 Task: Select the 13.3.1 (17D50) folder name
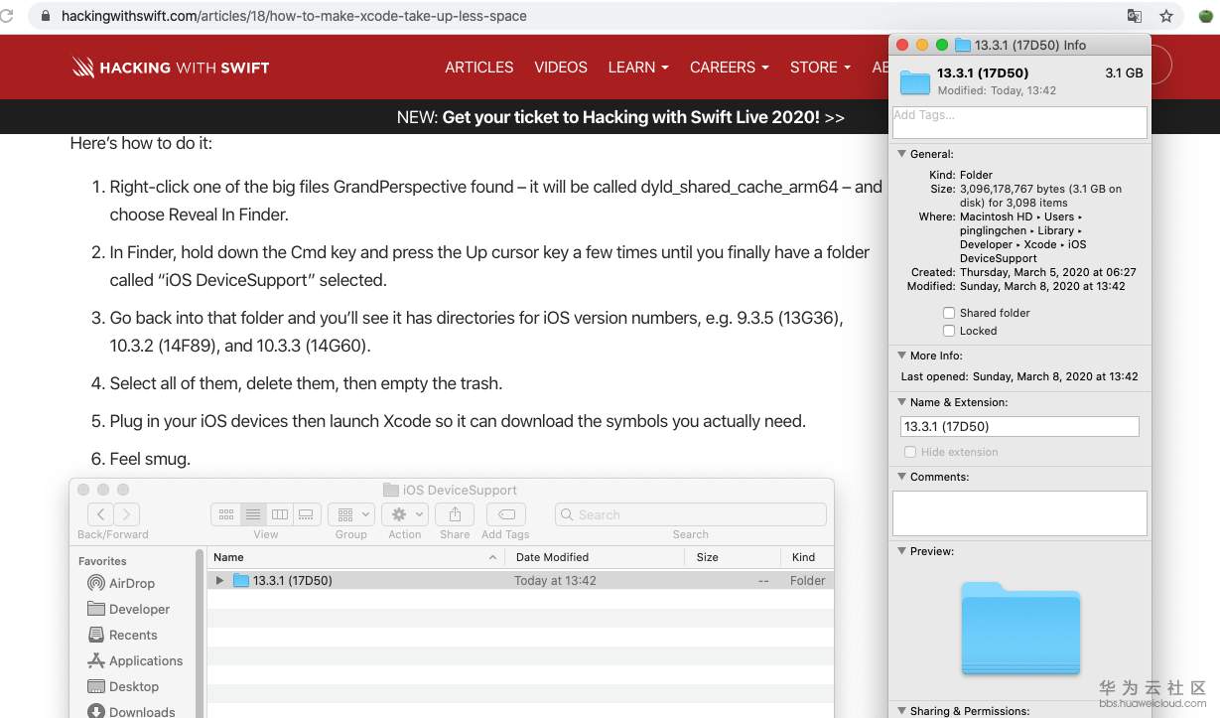(292, 581)
